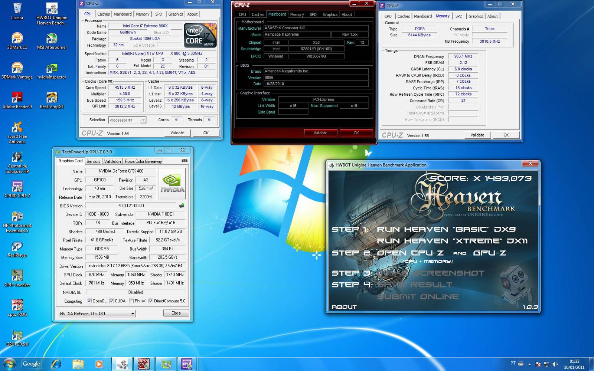Open RealTempGT desktop icon
The height and width of the screenshot is (371, 594).
(52, 100)
